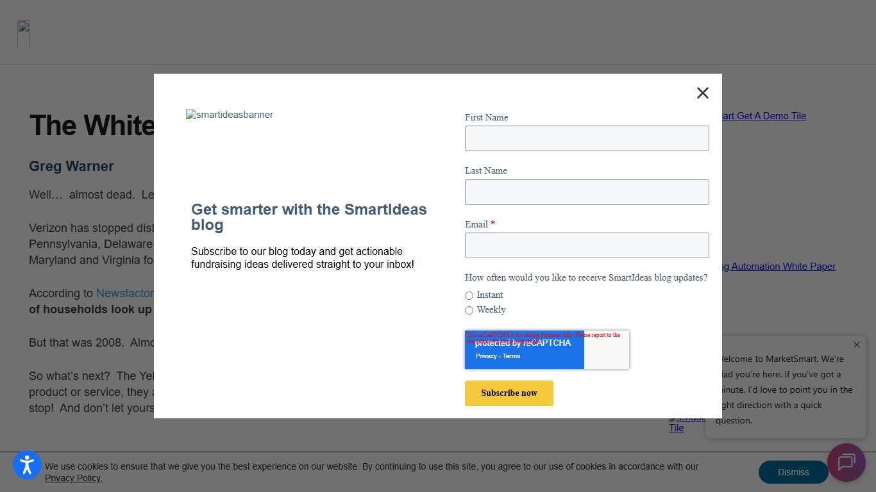The width and height of the screenshot is (876, 492).
Task: Select the Instant update frequency option
Action: [469, 295]
